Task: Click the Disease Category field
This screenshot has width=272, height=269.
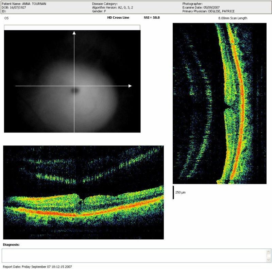Action: 105,4
